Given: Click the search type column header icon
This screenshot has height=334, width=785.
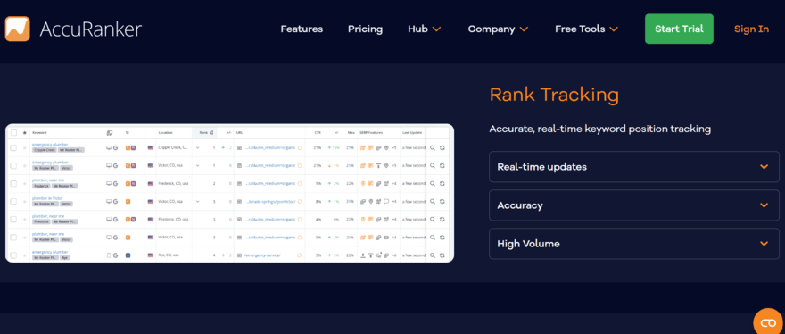Looking at the screenshot, I should [110, 133].
